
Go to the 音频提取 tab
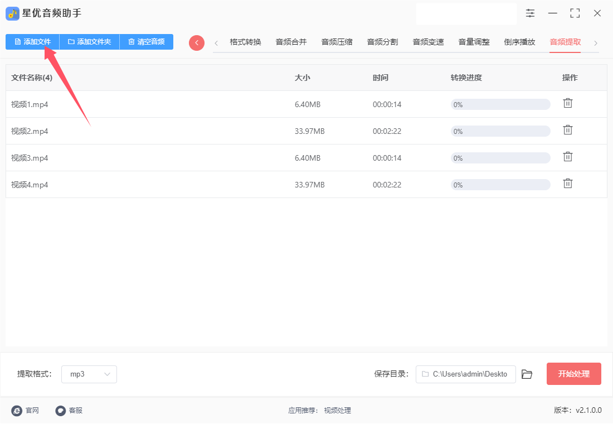coord(565,42)
